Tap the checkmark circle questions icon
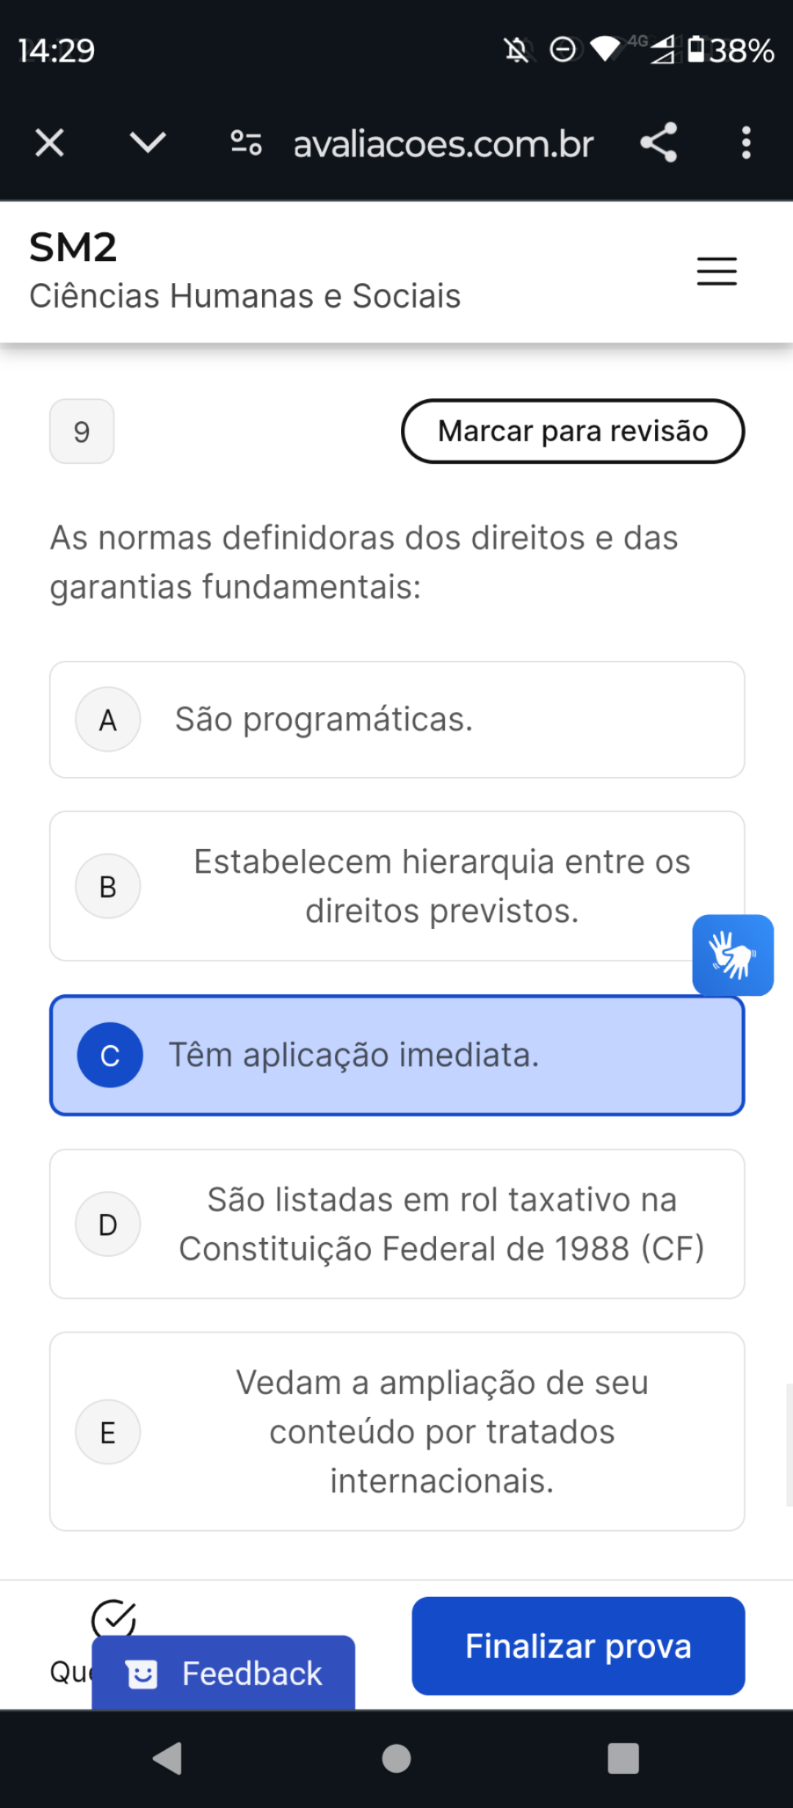The height and width of the screenshot is (1808, 793). tap(113, 1618)
